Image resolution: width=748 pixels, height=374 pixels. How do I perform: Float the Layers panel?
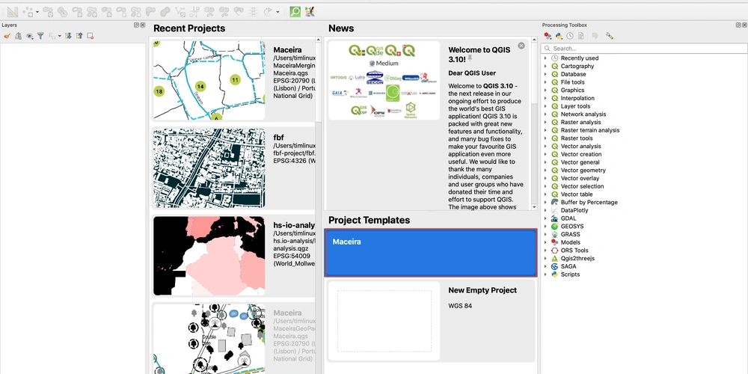[x=136, y=25]
